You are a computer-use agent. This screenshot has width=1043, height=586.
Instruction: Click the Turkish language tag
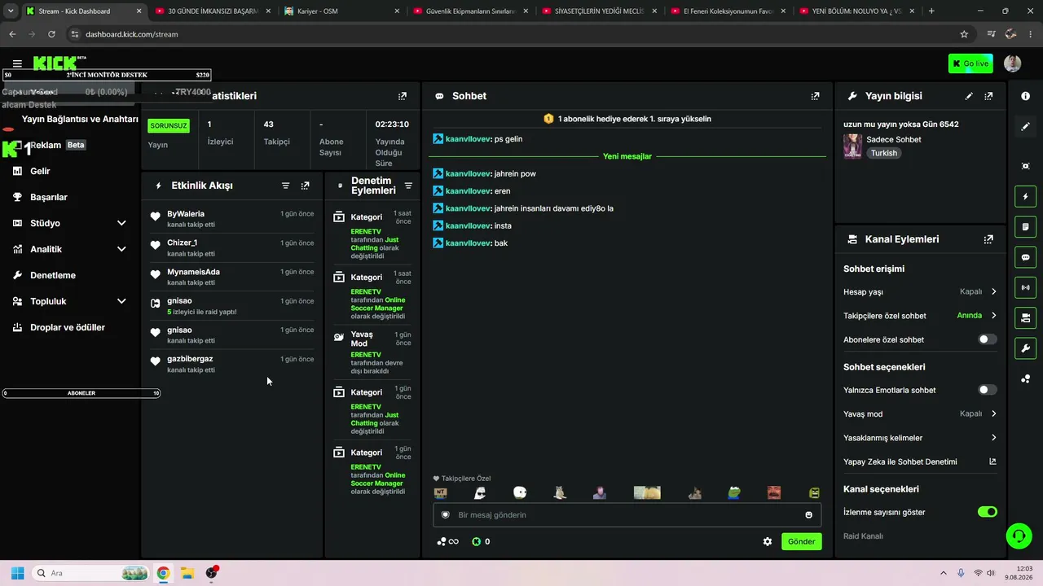click(883, 153)
